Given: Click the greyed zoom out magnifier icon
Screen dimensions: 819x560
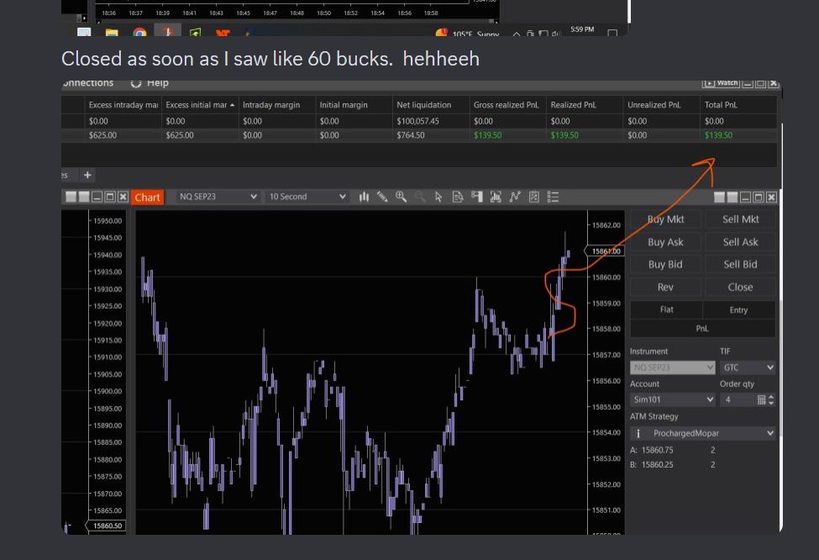Looking at the screenshot, I should [419, 196].
